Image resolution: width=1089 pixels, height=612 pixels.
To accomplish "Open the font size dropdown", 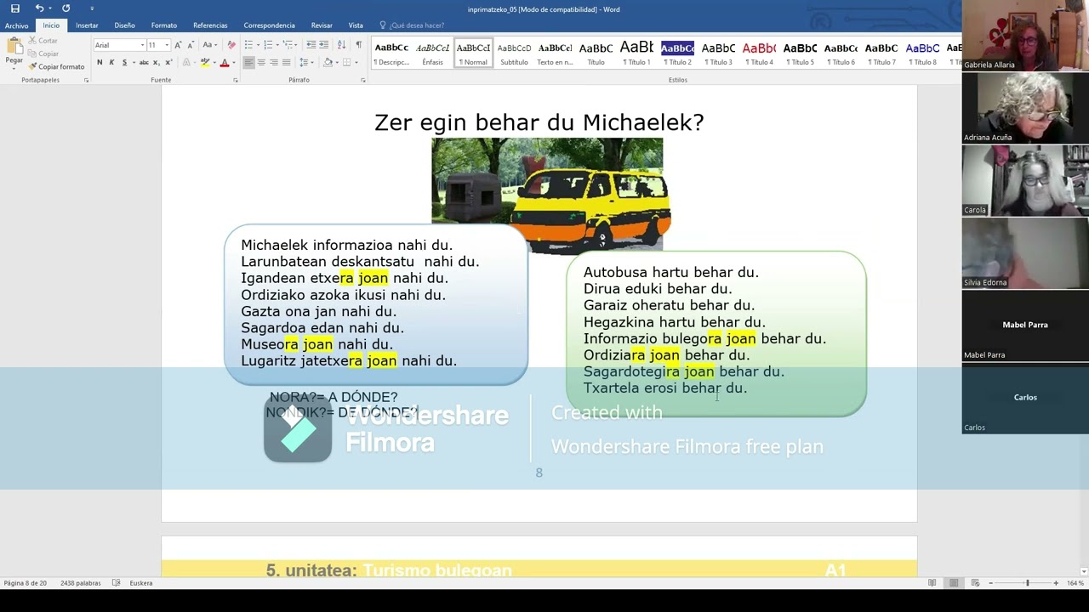I will click(x=167, y=45).
